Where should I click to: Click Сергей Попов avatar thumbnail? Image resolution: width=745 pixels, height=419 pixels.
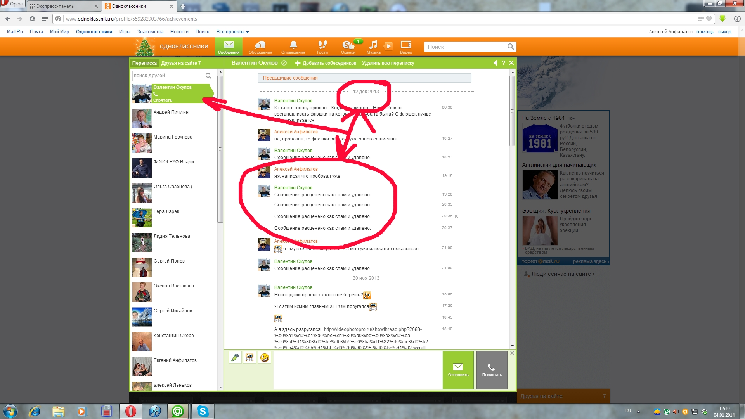pyautogui.click(x=142, y=267)
